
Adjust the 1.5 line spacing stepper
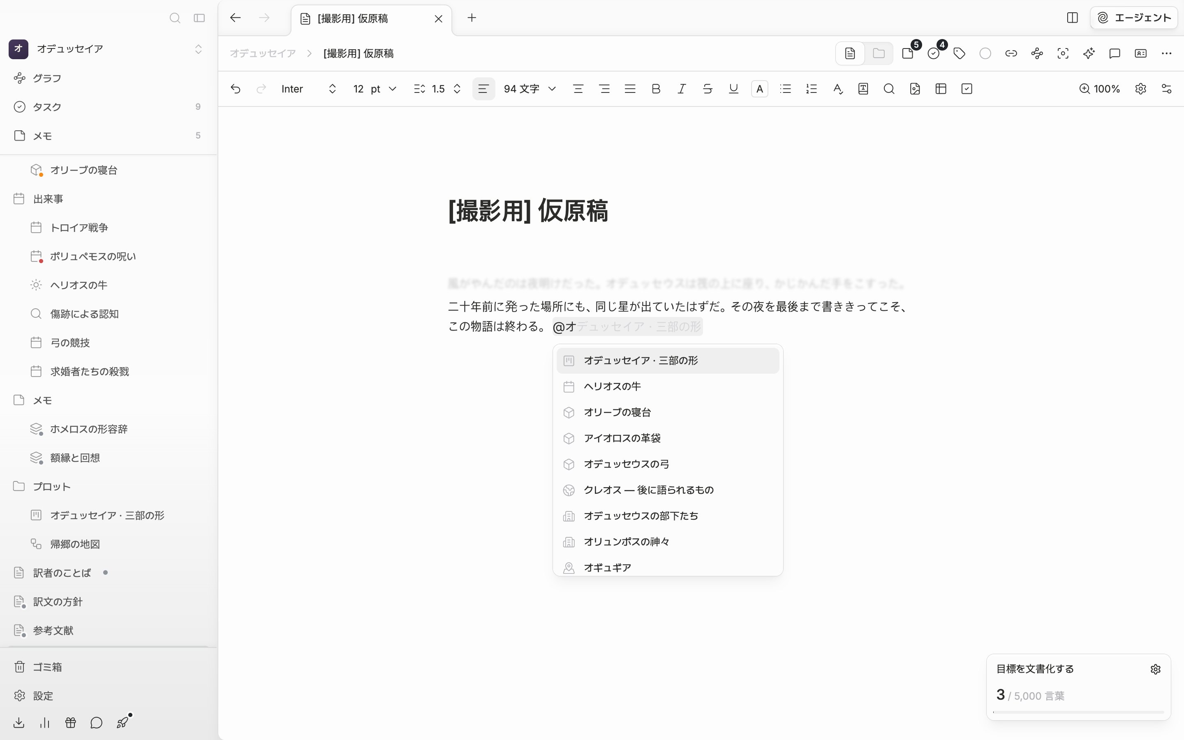tap(457, 88)
